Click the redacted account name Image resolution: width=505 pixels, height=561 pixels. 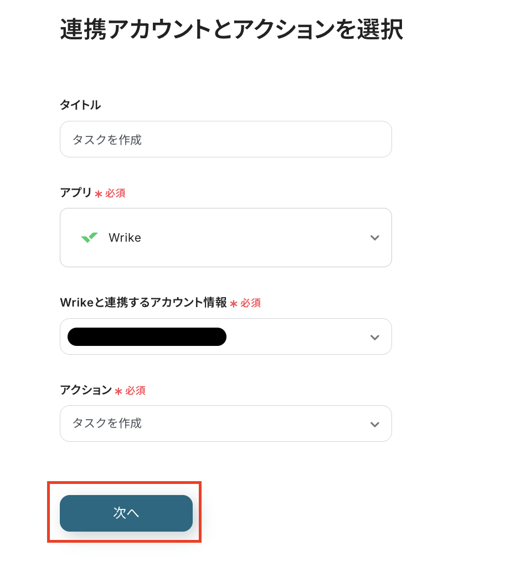coord(147,337)
